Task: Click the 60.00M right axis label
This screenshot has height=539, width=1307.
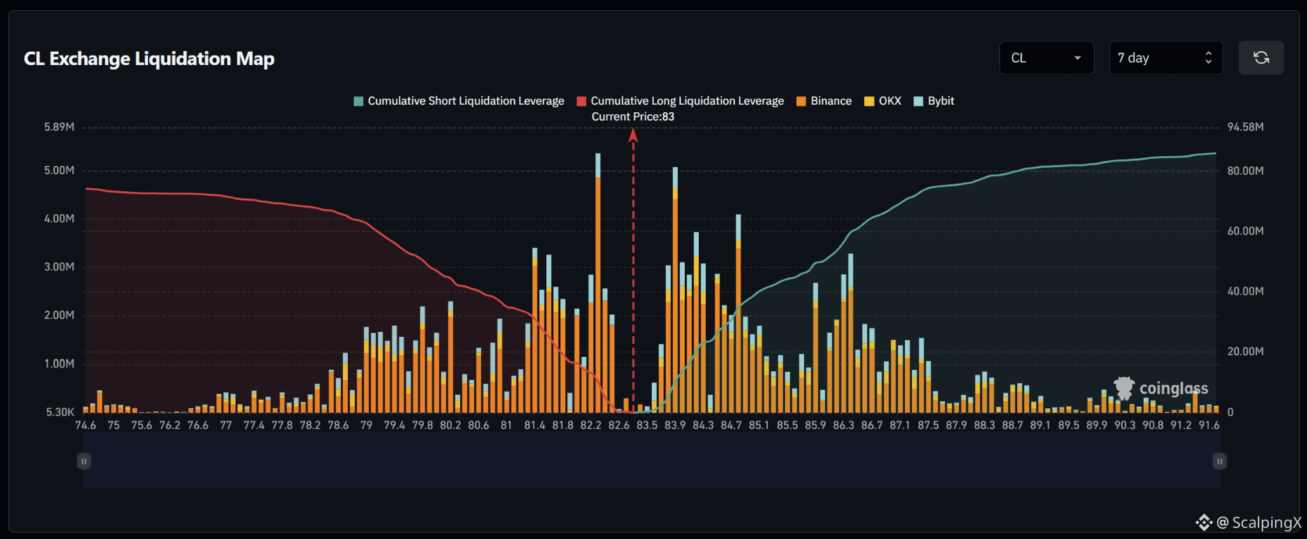Action: [1246, 231]
